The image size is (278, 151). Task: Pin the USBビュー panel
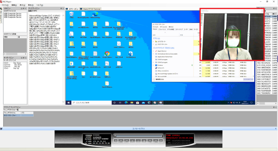pos(23,9)
